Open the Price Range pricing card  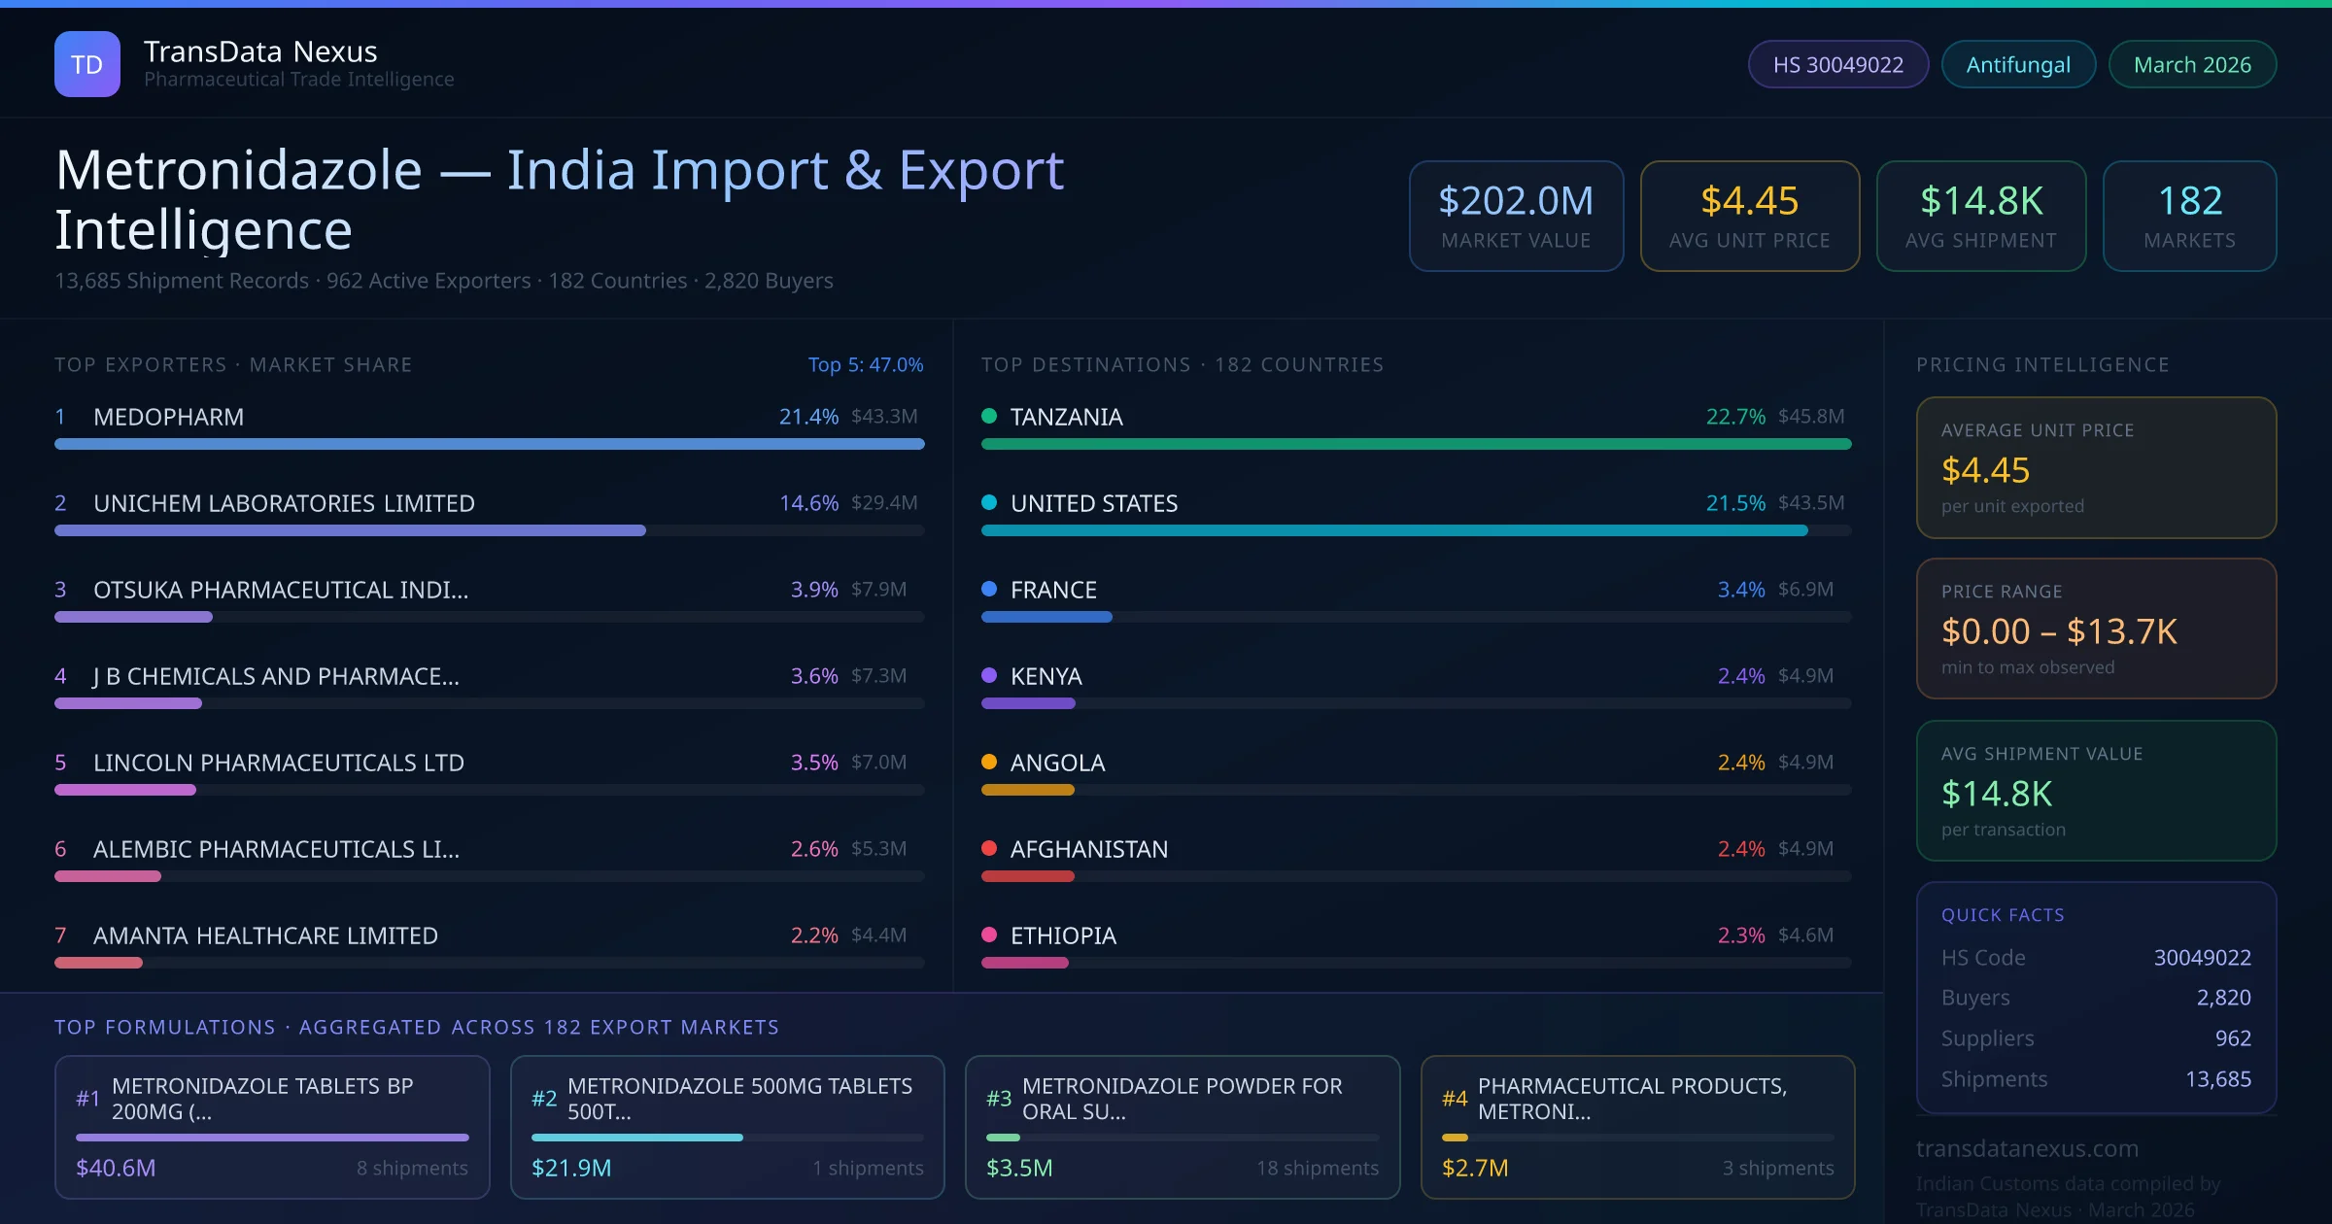coord(2095,629)
